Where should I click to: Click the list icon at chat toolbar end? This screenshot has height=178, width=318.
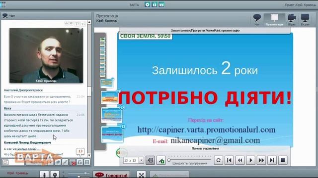[87, 162]
